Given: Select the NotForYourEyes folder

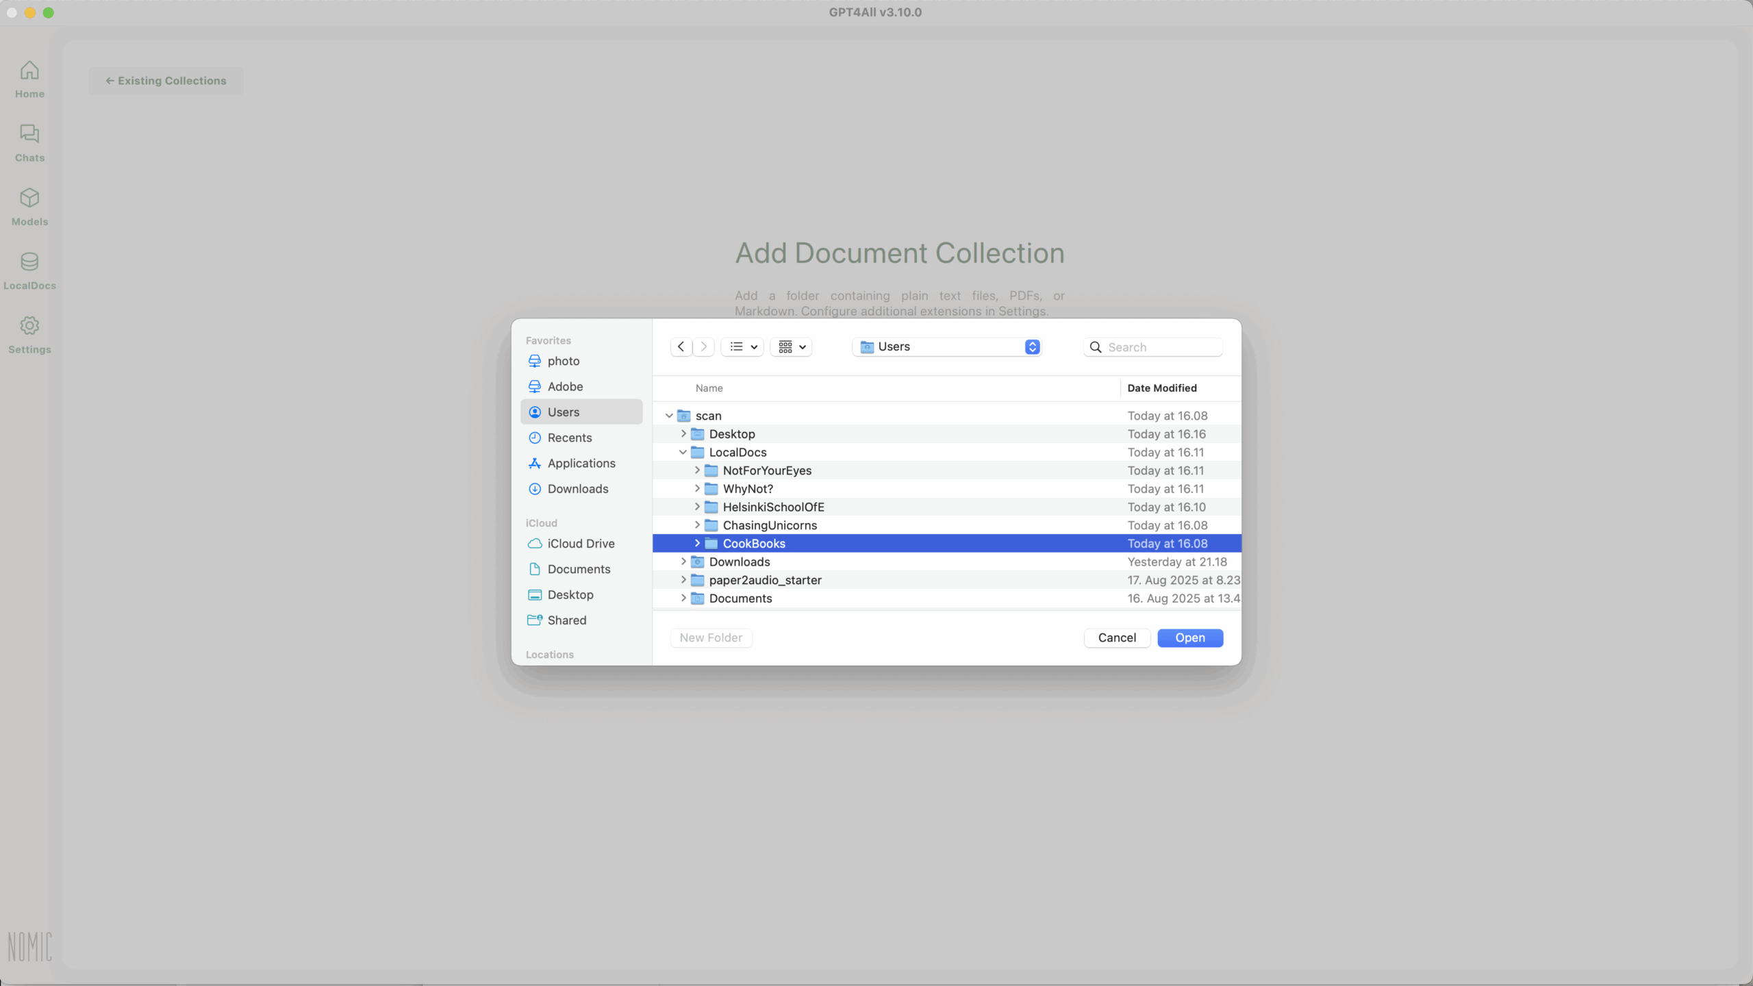Looking at the screenshot, I should point(947,470).
